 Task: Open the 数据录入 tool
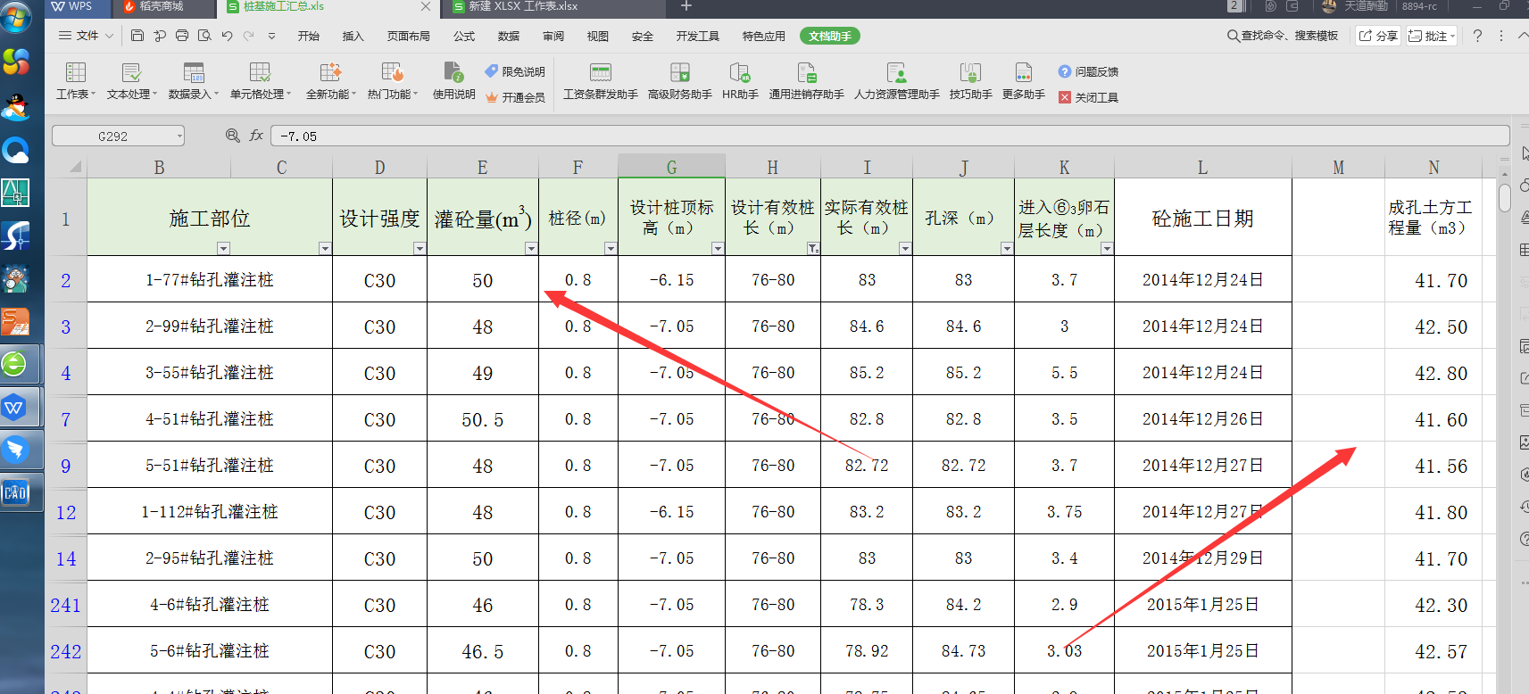pyautogui.click(x=194, y=81)
